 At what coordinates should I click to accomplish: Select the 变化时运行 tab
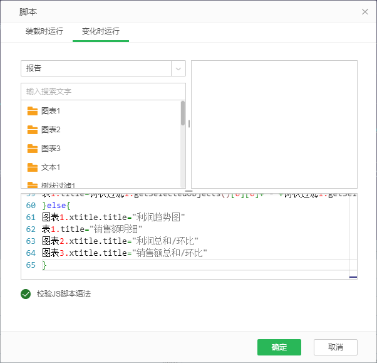100,31
